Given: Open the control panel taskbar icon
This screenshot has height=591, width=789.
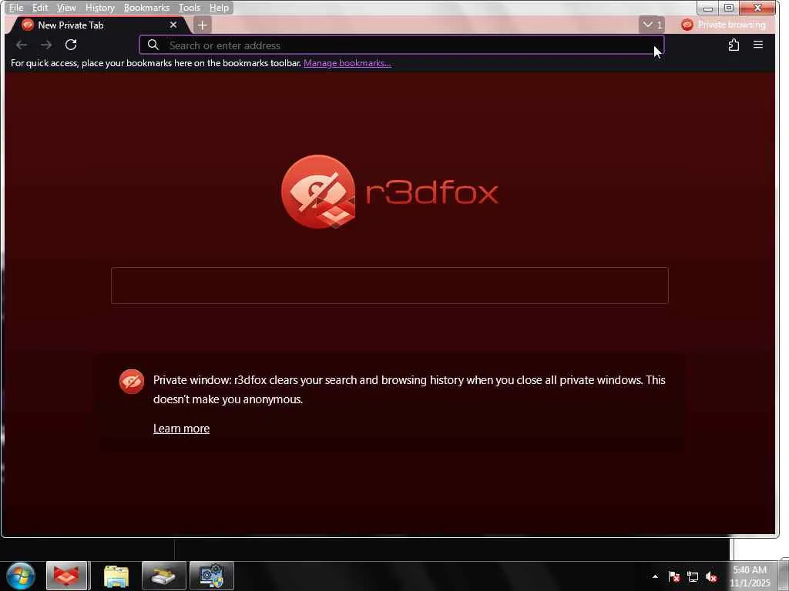Looking at the screenshot, I should pos(212,576).
